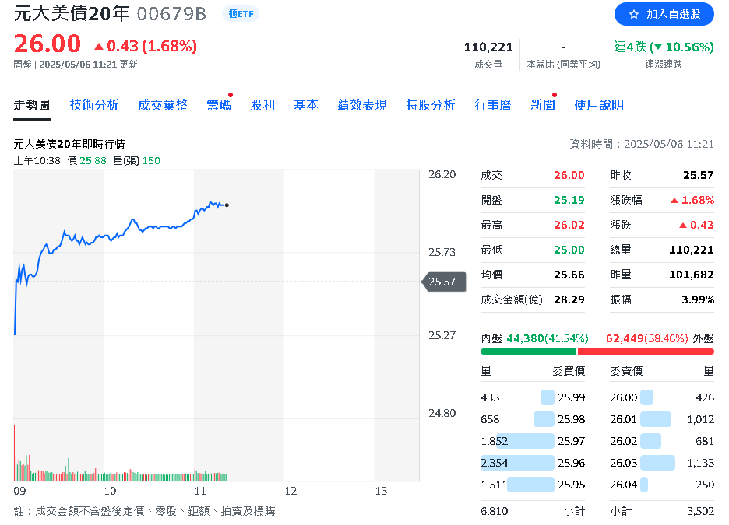Click bid price 25.98
Viewport: 729px width, 525px height.
(x=572, y=420)
